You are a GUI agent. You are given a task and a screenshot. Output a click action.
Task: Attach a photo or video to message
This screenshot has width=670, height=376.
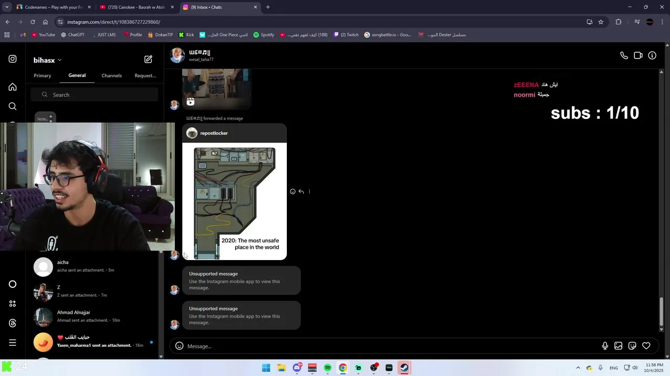pyautogui.click(x=618, y=346)
